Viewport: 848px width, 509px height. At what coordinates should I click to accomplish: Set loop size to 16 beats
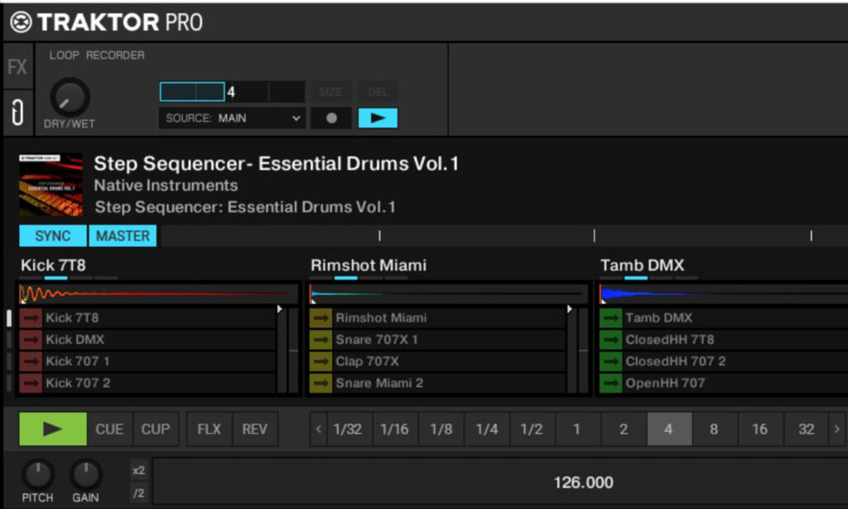click(x=760, y=429)
